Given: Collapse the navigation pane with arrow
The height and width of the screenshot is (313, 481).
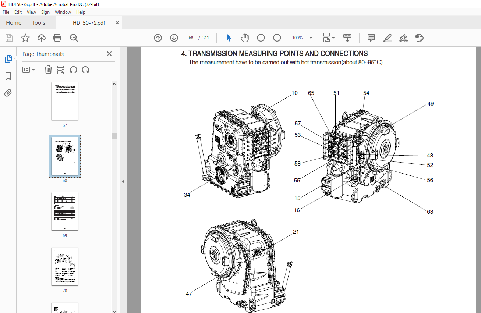Looking at the screenshot, I should (x=123, y=181).
